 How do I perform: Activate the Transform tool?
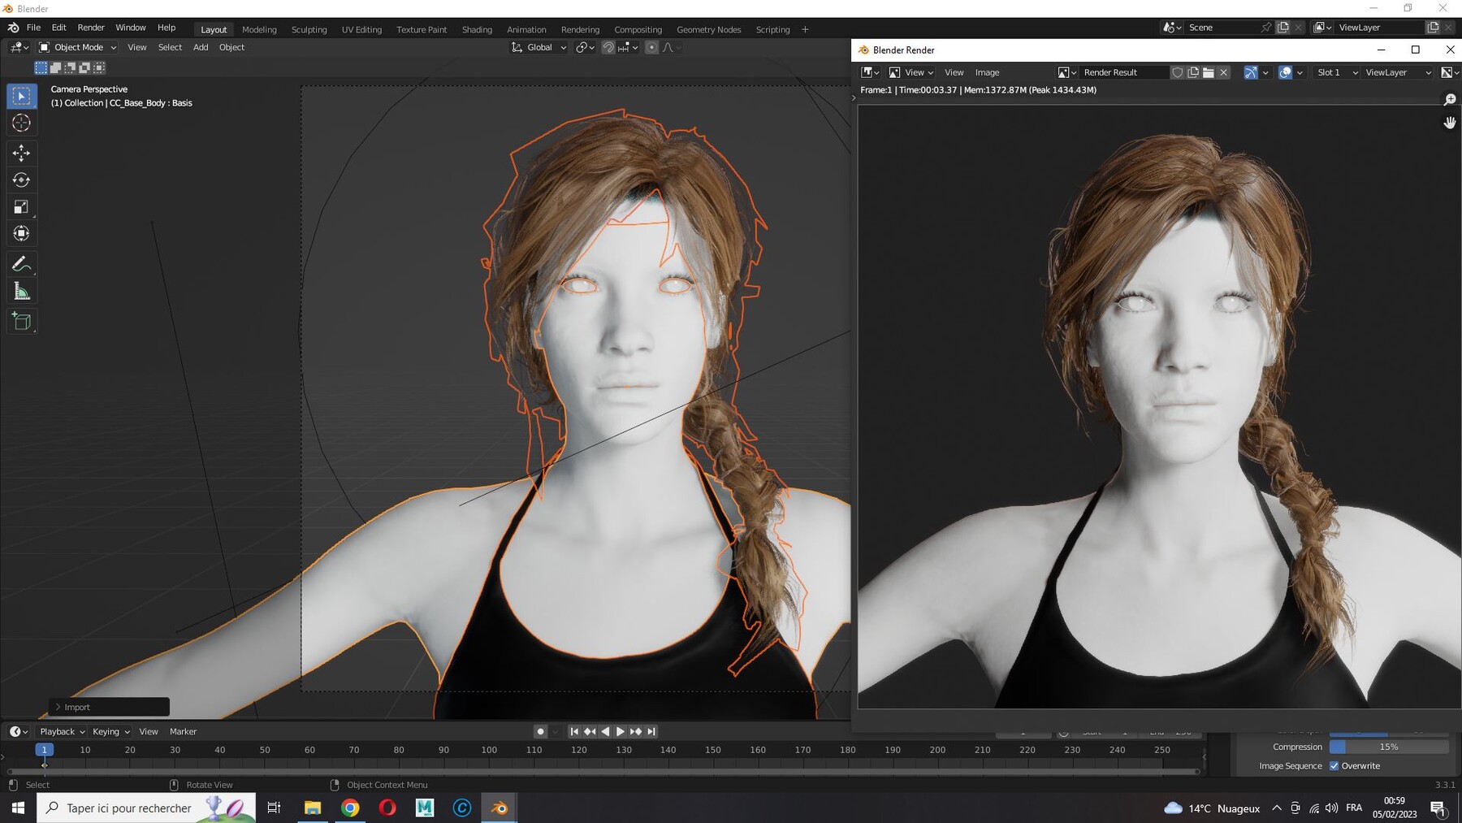coord(22,234)
